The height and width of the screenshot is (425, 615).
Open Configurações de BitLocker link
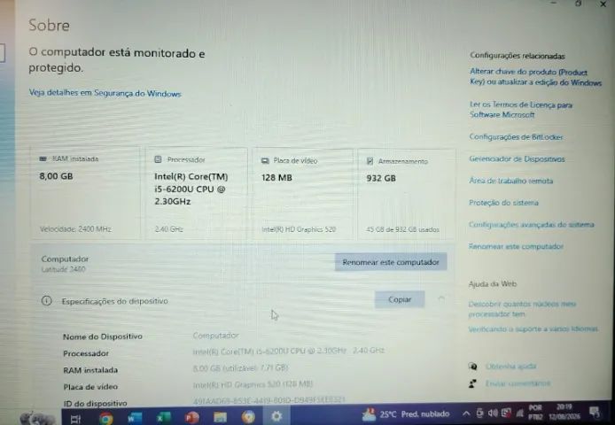[x=516, y=137]
